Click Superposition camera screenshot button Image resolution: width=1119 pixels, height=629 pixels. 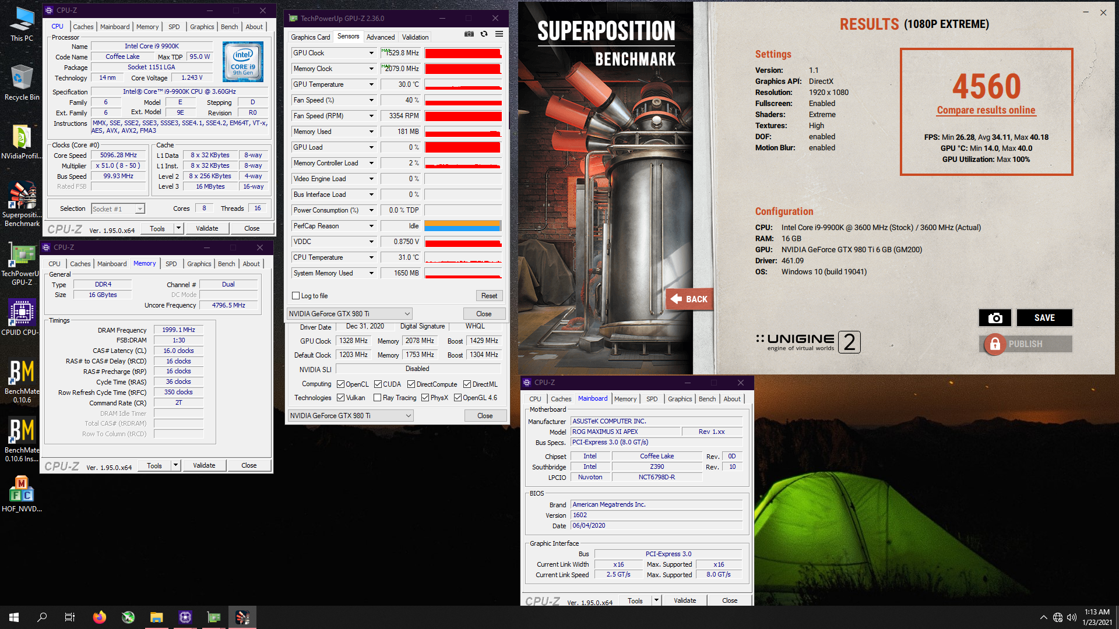click(x=995, y=317)
